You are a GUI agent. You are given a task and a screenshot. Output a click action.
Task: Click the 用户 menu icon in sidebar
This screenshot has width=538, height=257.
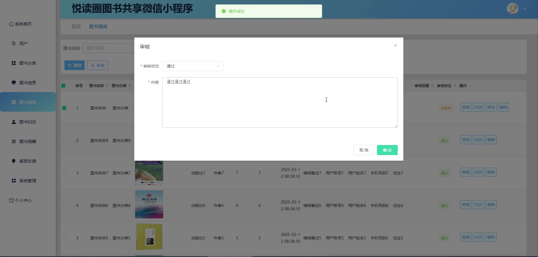click(13, 44)
